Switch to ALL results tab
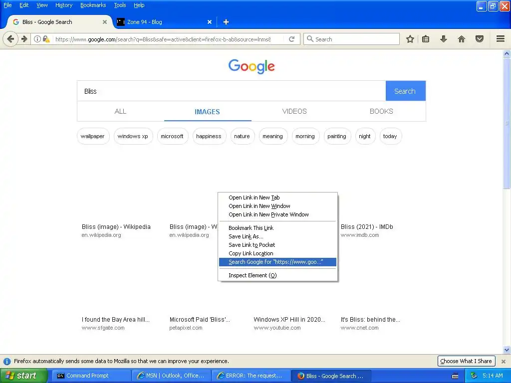511x383 pixels. click(120, 111)
